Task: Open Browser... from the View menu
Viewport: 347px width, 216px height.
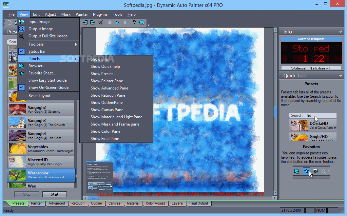Action: coord(48,66)
